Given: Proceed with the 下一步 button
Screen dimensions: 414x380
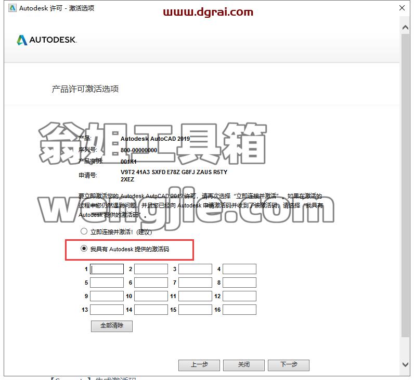Looking at the screenshot, I should click(x=289, y=365).
